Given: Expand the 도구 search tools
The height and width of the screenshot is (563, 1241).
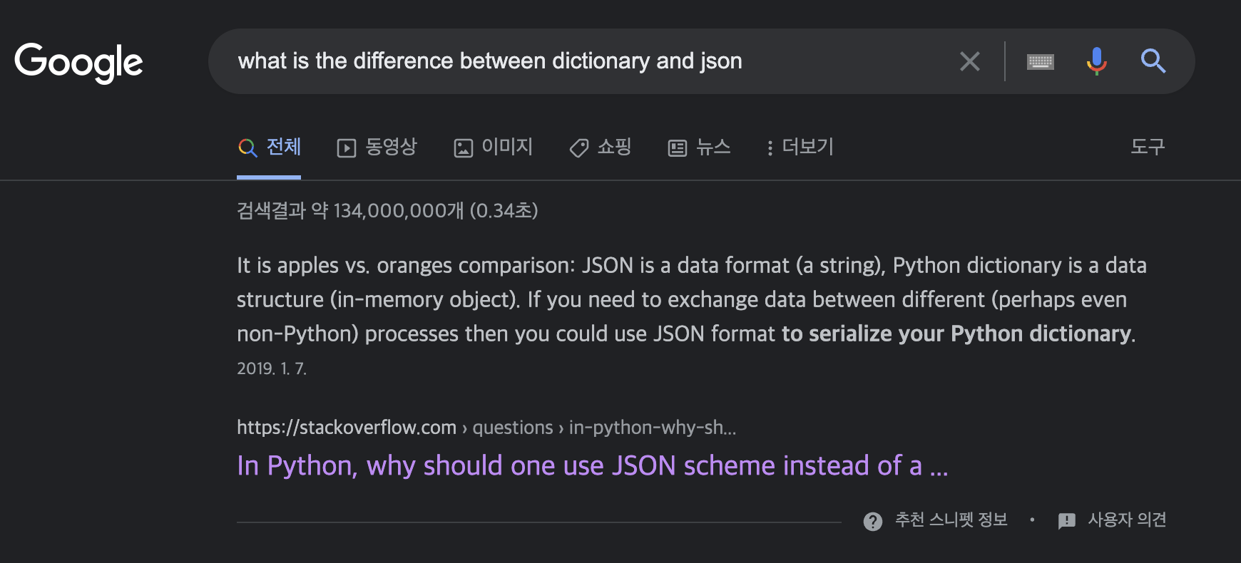Looking at the screenshot, I should click(1146, 147).
